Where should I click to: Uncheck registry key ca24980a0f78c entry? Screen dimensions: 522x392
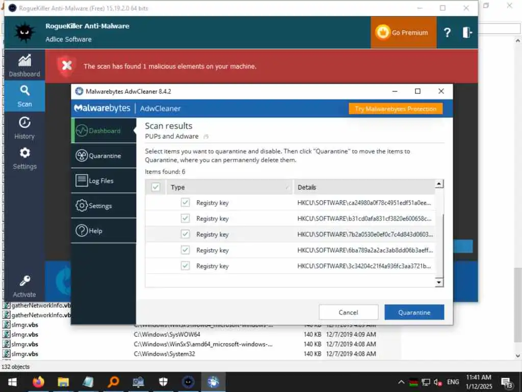pos(186,202)
